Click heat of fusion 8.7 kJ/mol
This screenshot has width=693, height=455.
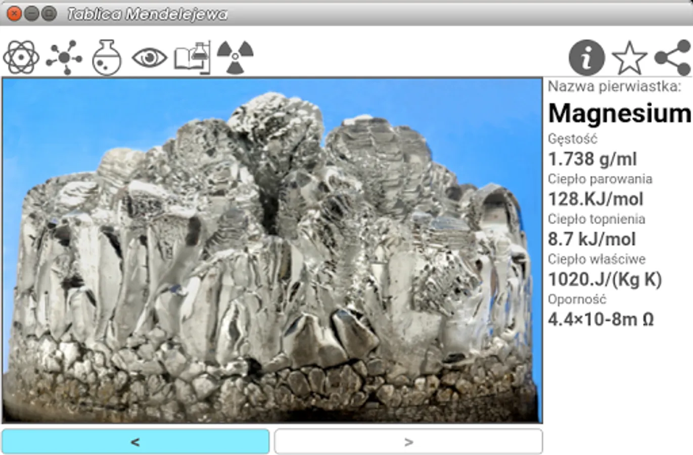[592, 239]
